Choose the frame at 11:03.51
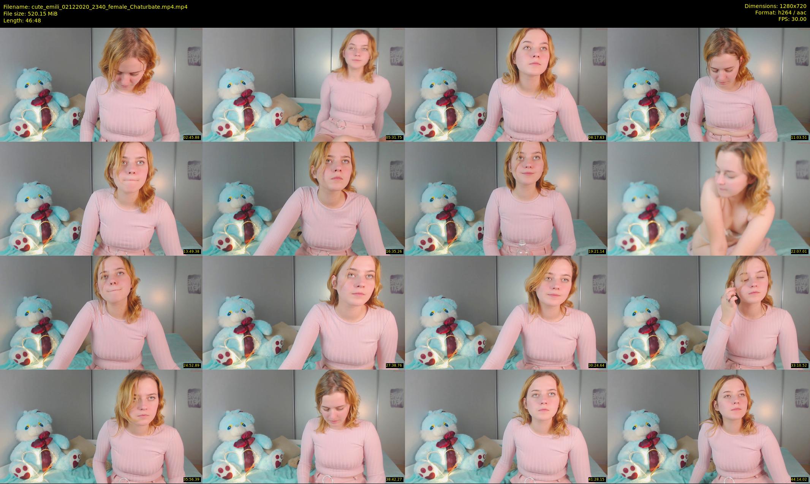810x484 pixels. [x=709, y=84]
